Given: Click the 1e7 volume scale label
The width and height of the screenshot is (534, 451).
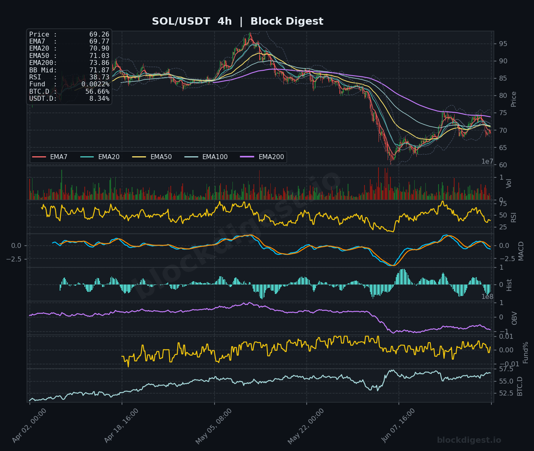Looking at the screenshot, I should pyautogui.click(x=487, y=162).
